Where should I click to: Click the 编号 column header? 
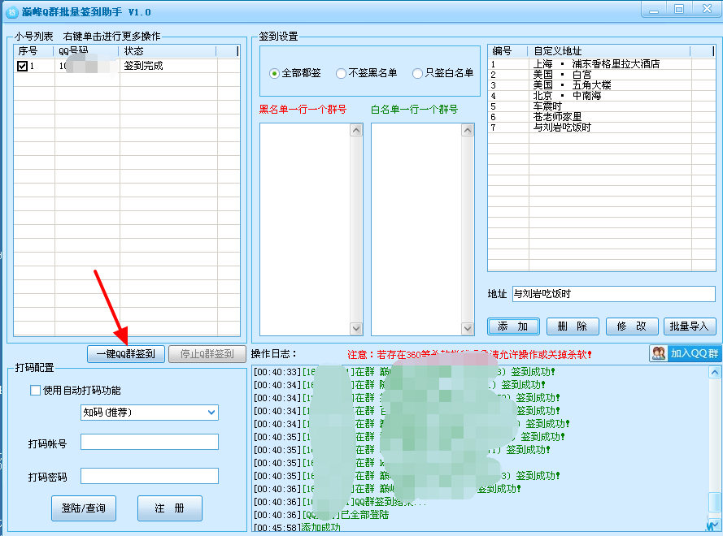coord(508,51)
